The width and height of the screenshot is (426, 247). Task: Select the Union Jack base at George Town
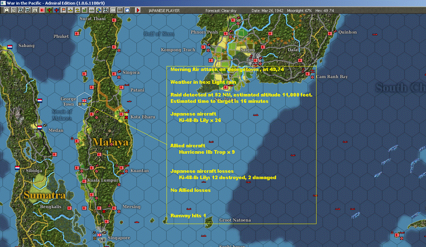pyautogui.click(x=84, y=100)
